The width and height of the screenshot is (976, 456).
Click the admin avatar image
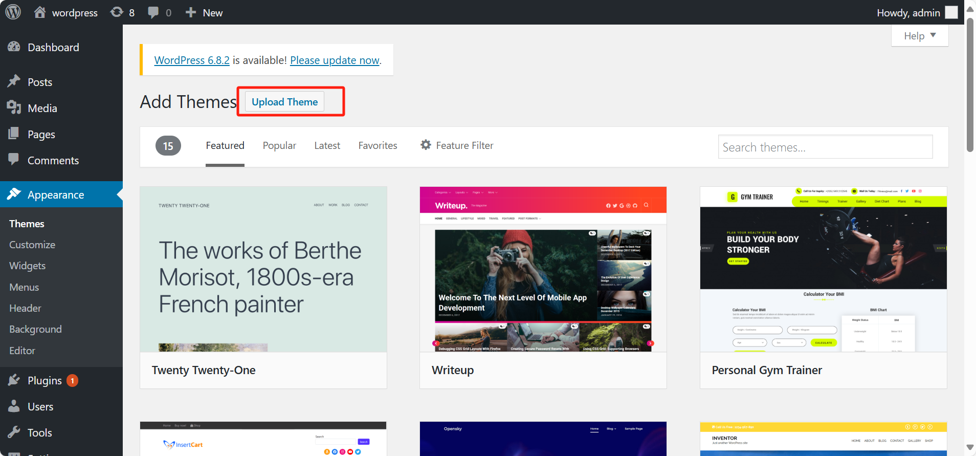(x=951, y=12)
